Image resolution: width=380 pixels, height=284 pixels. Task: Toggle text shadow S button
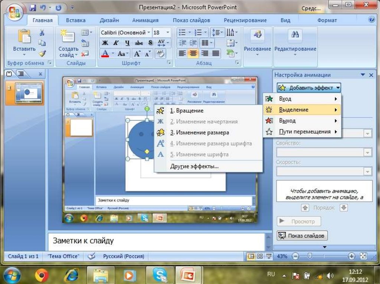[150, 43]
